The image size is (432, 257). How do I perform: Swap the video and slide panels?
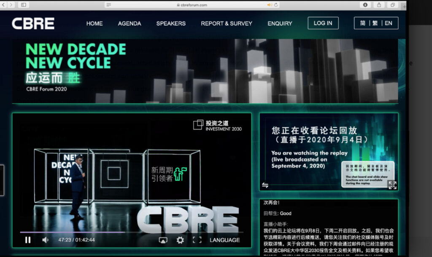265,185
